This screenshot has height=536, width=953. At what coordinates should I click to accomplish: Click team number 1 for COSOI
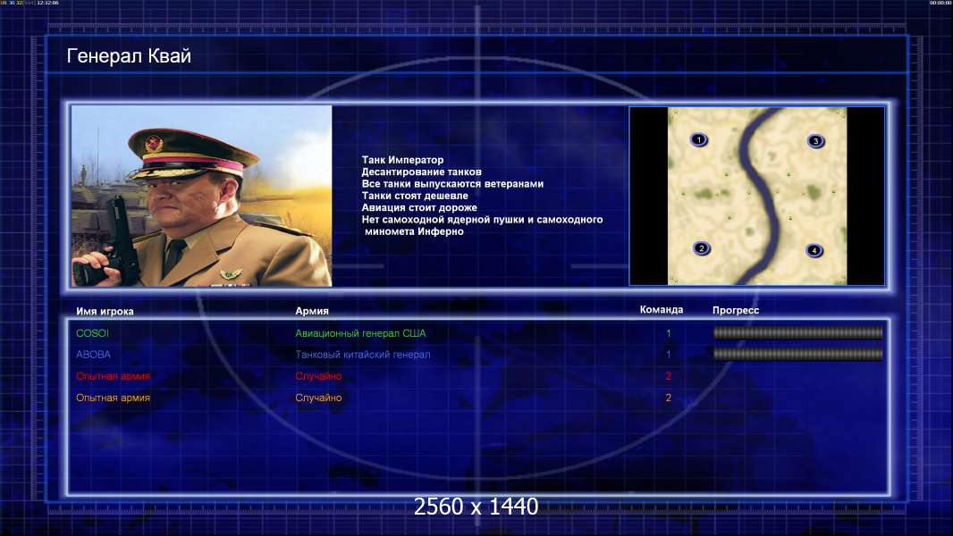(x=669, y=333)
